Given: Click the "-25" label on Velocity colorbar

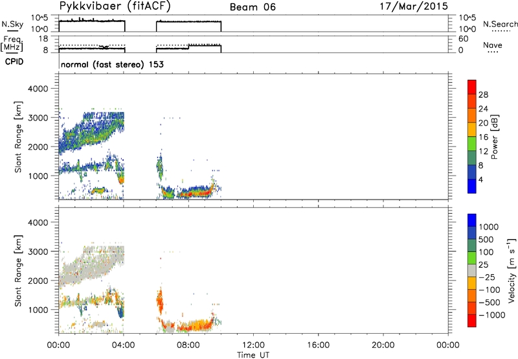Looking at the screenshot, I should click(x=487, y=277).
